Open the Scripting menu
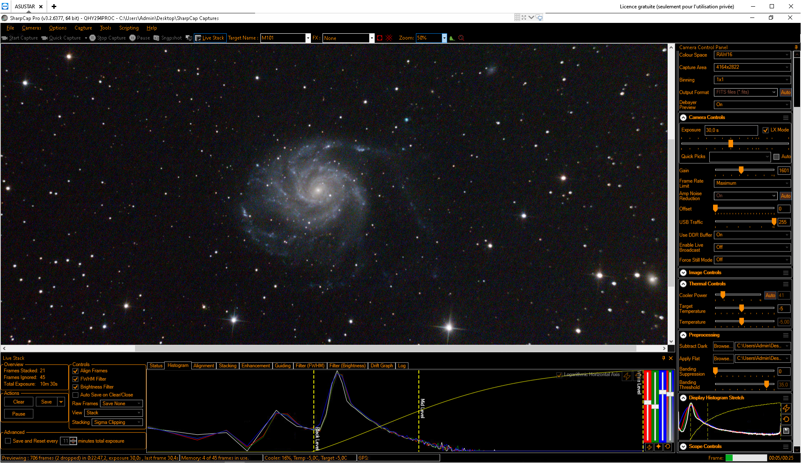The image size is (801, 463). click(129, 28)
